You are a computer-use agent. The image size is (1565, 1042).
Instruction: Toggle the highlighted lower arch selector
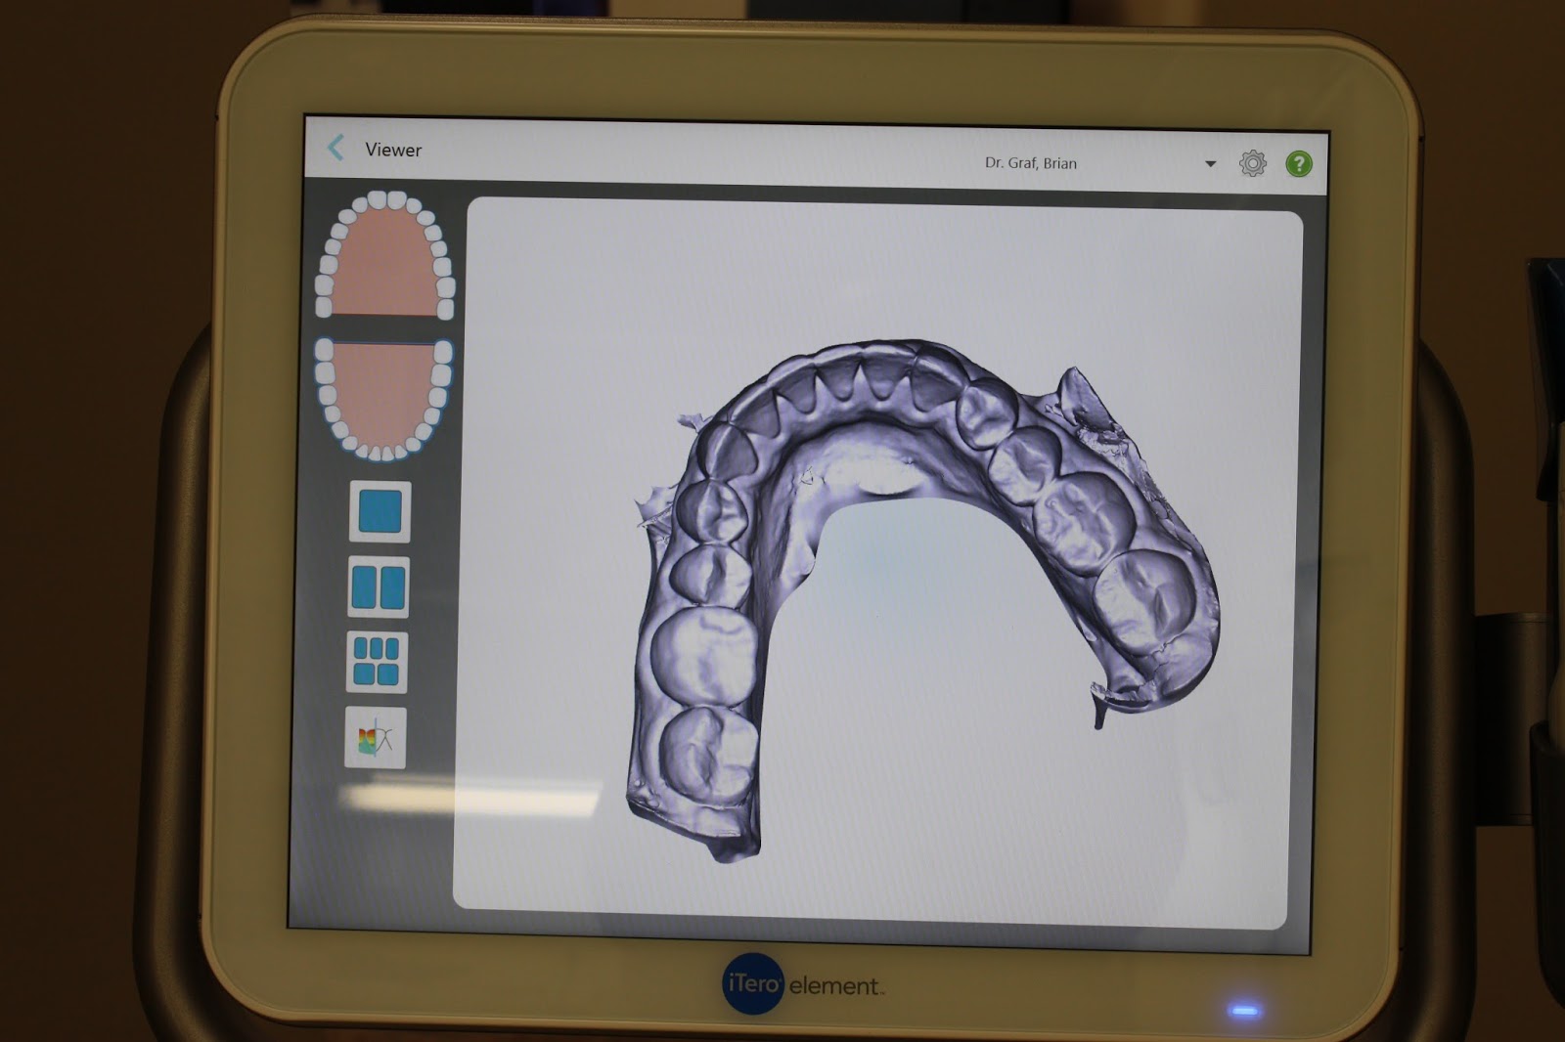[383, 399]
